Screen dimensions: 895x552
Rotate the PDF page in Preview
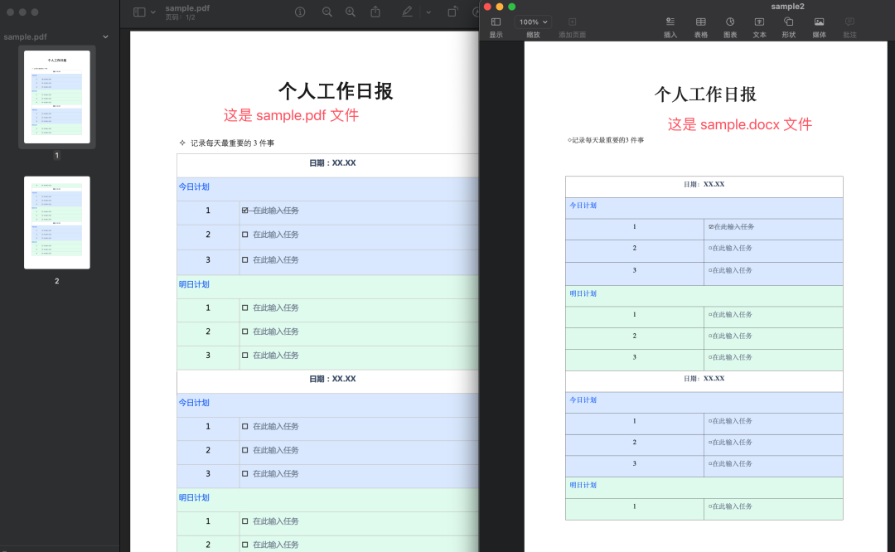click(452, 12)
